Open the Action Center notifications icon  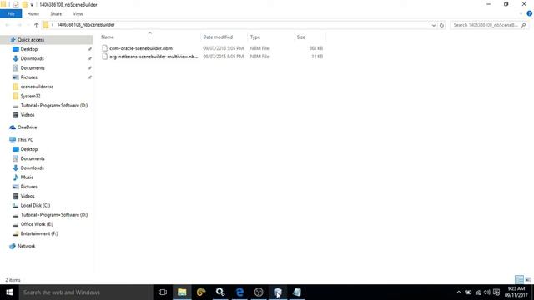tap(496, 292)
